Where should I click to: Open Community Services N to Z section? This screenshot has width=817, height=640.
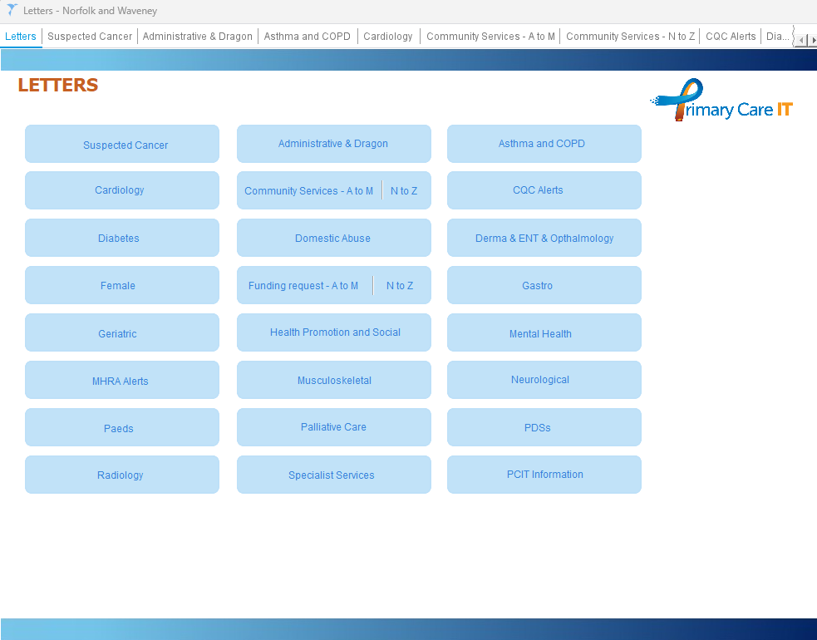(x=404, y=191)
